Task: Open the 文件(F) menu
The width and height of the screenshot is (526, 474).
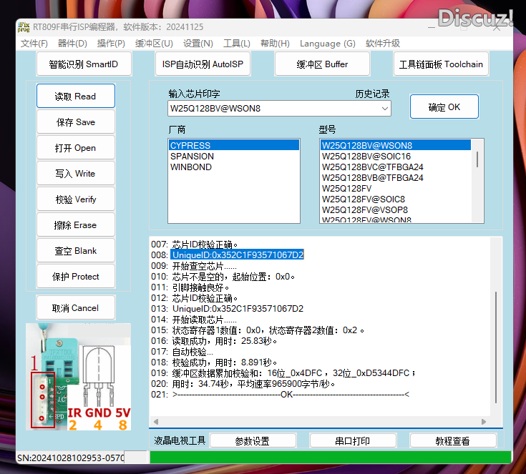Action: (34, 44)
